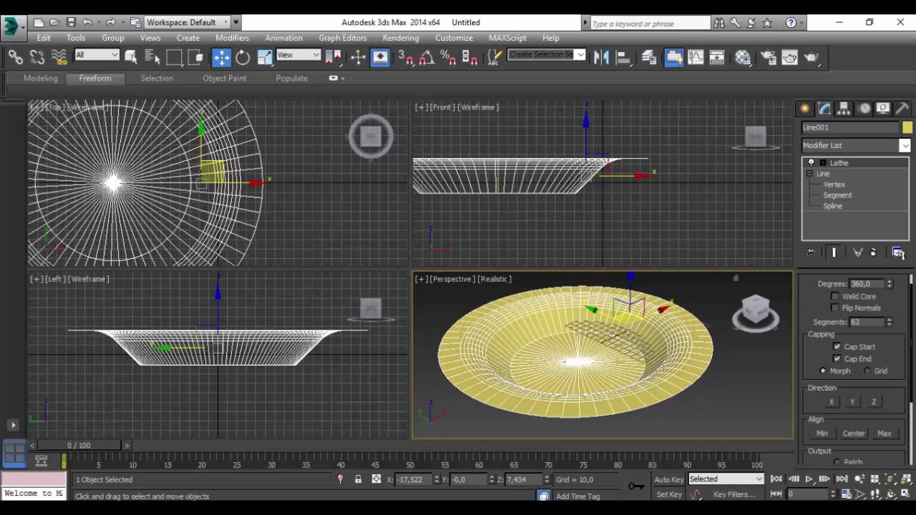
Task: Open the Rendered Frame Window
Action: click(x=790, y=57)
